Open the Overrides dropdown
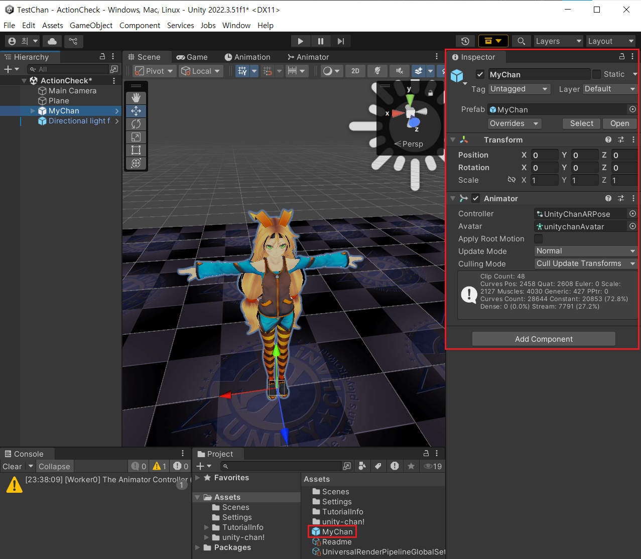 click(515, 123)
